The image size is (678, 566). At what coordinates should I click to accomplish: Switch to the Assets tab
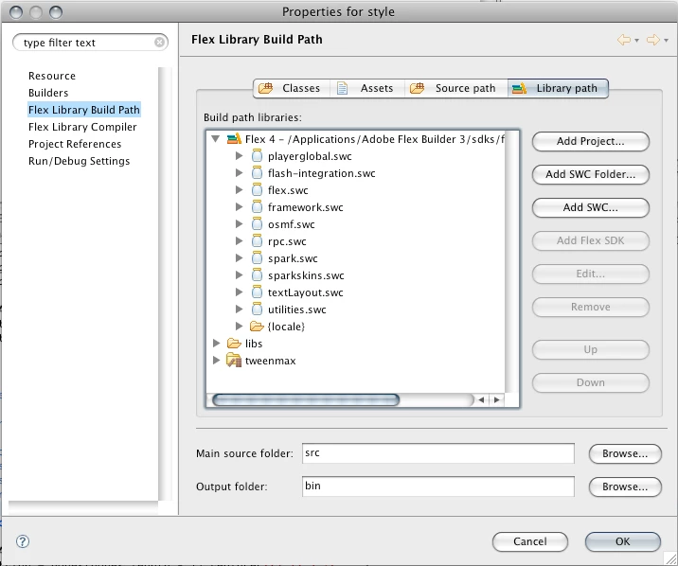click(x=367, y=88)
